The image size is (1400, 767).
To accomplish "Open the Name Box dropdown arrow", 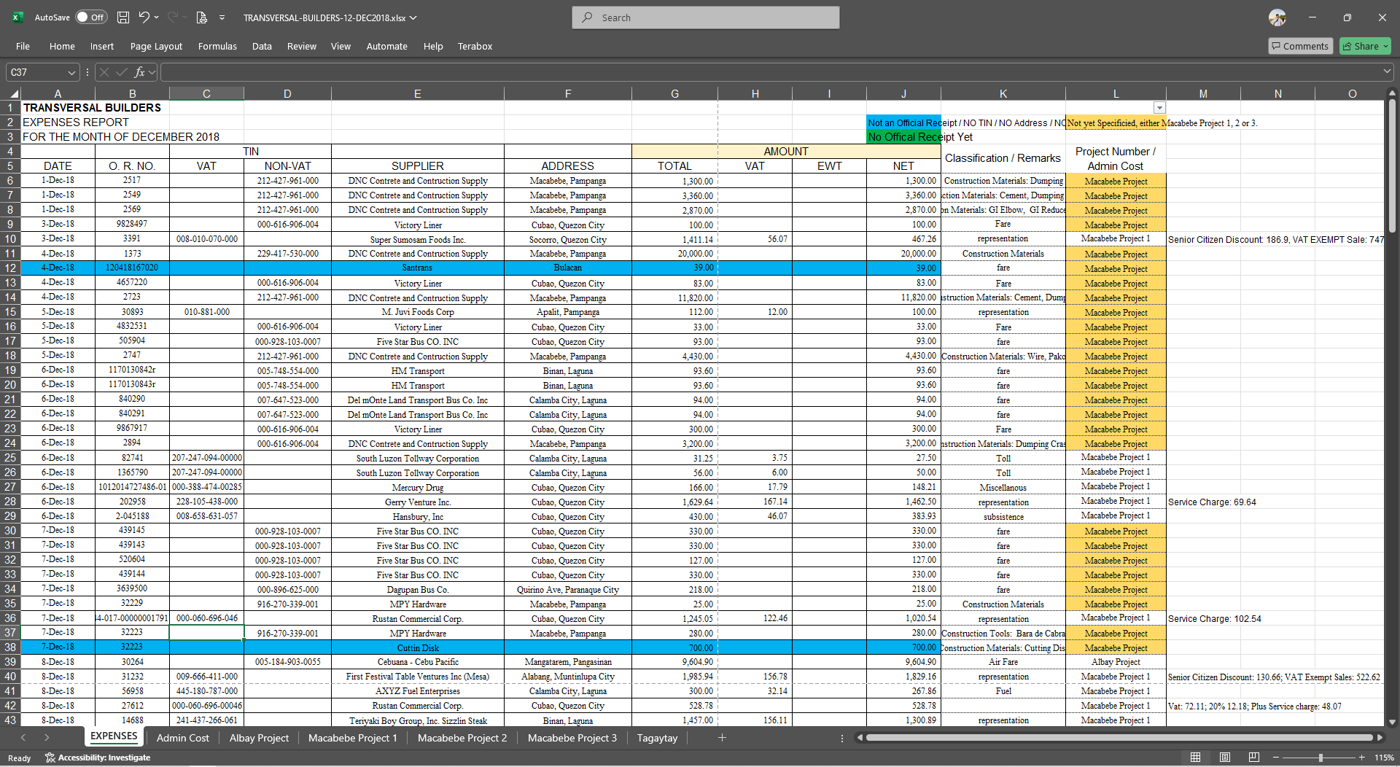I will (71, 72).
